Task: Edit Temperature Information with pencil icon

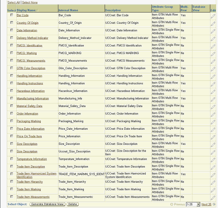Action: click(213, 160)
